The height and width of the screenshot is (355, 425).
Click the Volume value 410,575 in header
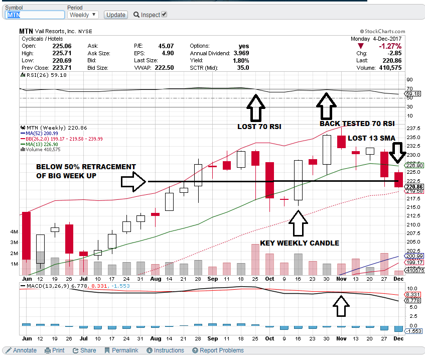[390, 67]
